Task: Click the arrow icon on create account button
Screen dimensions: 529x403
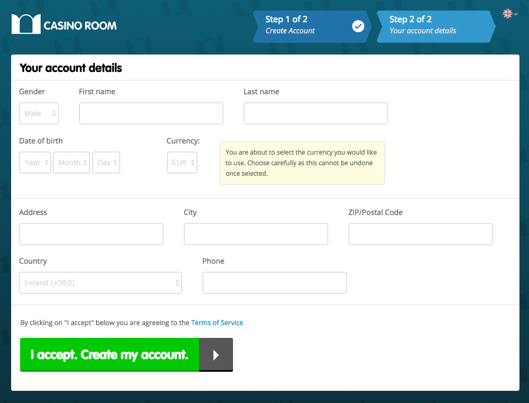Action: (x=216, y=355)
